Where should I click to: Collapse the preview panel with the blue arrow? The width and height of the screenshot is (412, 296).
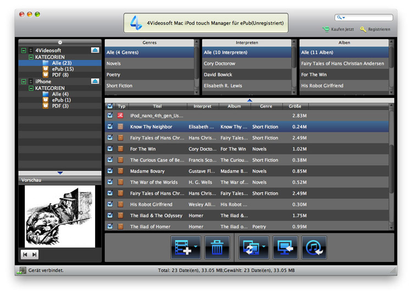click(x=60, y=173)
